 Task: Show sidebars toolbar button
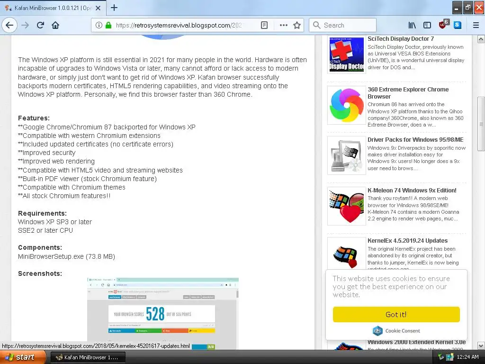(x=427, y=25)
